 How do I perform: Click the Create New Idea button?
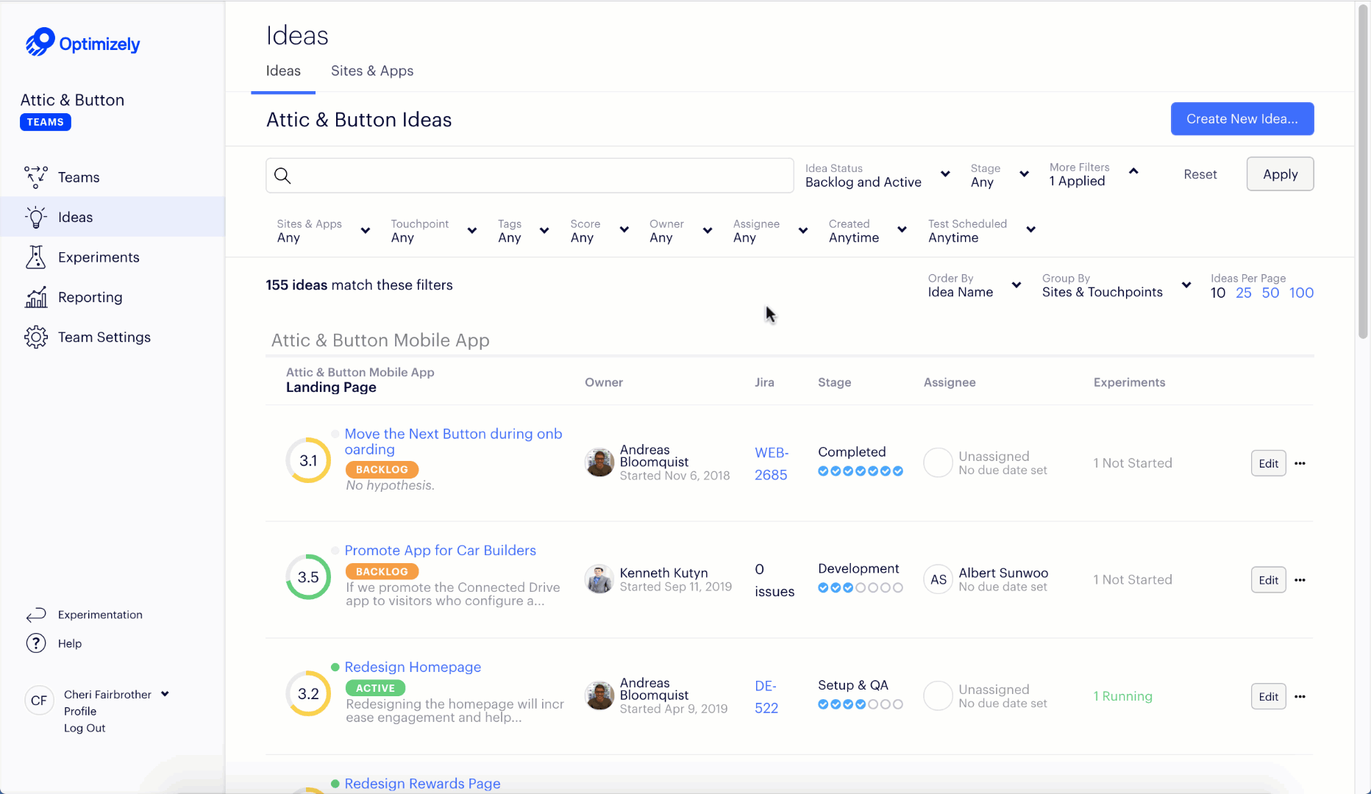tap(1242, 119)
